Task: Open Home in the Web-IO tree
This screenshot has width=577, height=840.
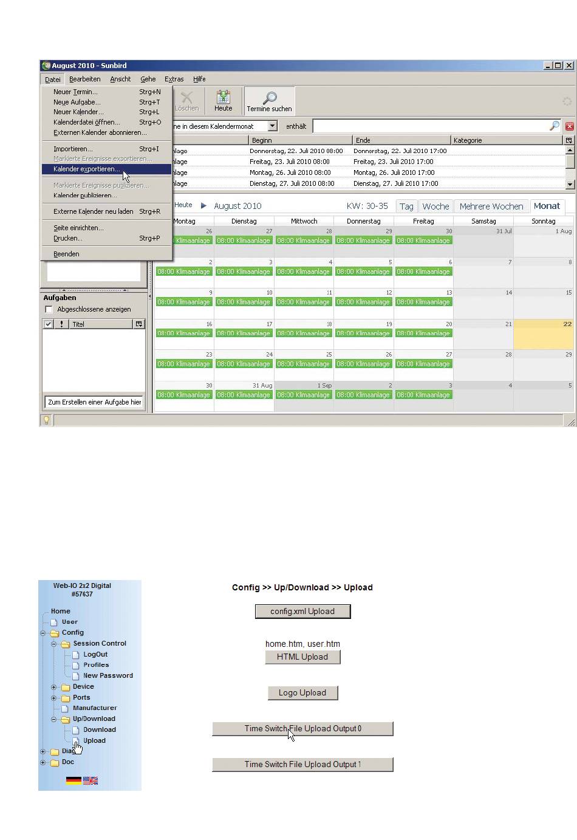Action: 61,611
